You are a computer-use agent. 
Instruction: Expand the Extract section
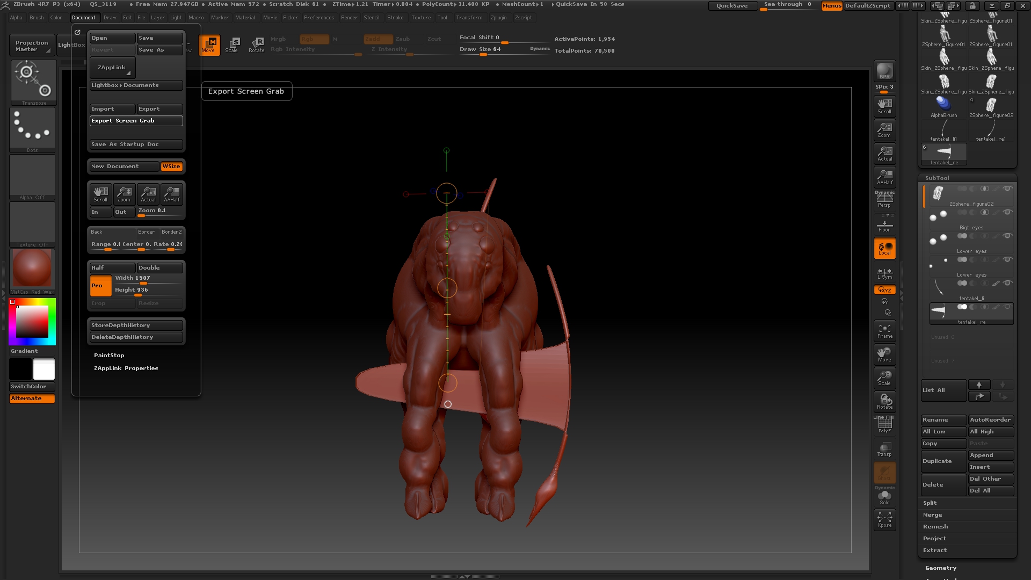935,550
